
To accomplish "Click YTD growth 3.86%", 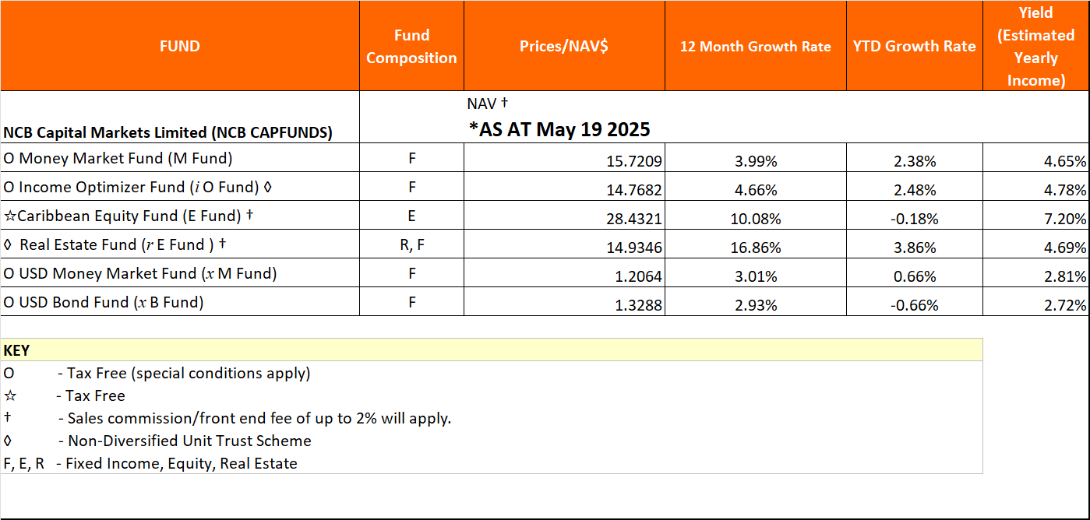I will (914, 248).
